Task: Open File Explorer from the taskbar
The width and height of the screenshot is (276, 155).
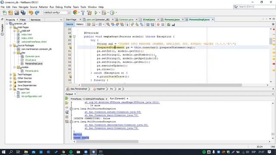Action: pyautogui.click(x=26, y=152)
